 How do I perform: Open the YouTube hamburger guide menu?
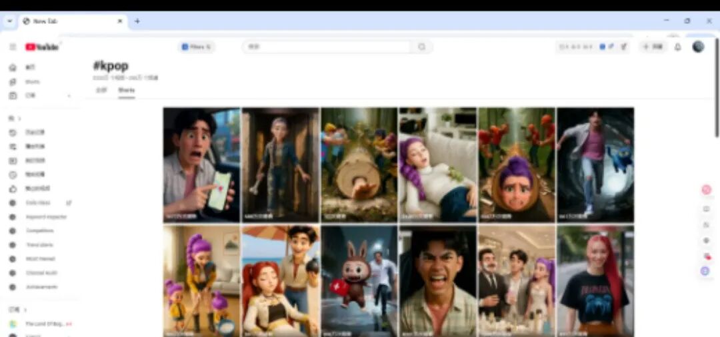tap(12, 47)
